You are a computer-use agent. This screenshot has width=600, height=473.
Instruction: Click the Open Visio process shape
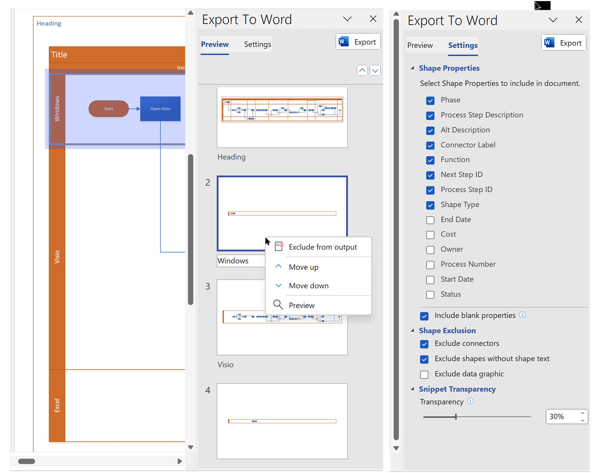(x=160, y=109)
